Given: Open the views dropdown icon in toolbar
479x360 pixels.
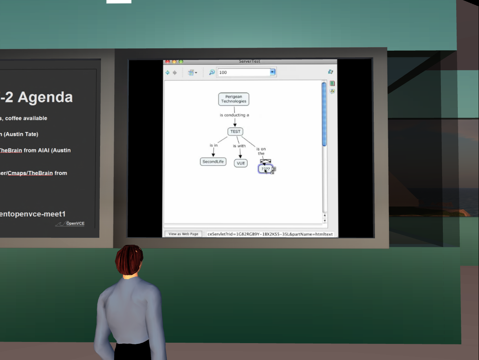Looking at the screenshot, I should tap(192, 73).
